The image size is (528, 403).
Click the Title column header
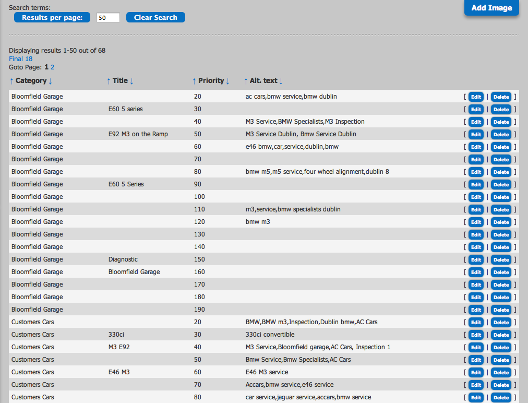coord(120,80)
